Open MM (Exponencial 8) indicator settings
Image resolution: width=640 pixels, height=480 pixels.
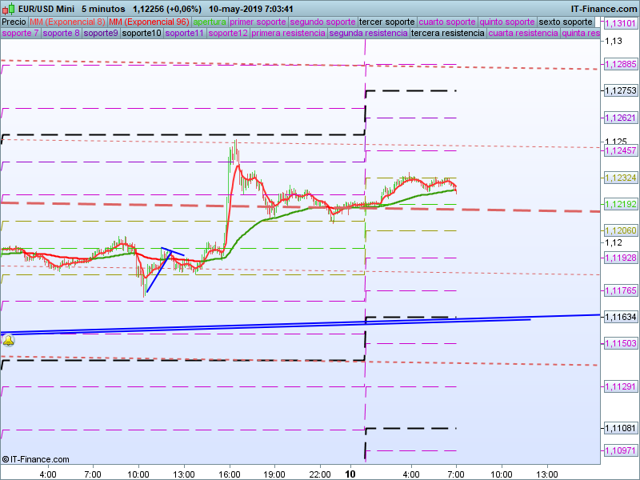[x=66, y=22]
